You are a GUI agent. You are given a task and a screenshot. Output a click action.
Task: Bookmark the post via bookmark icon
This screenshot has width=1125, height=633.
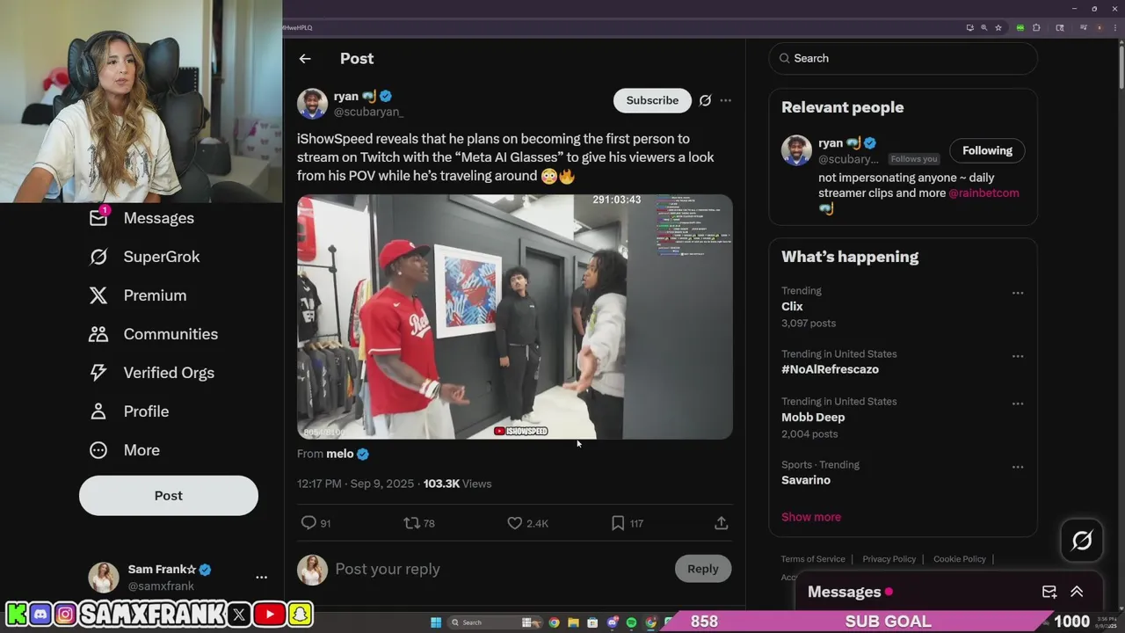click(618, 523)
